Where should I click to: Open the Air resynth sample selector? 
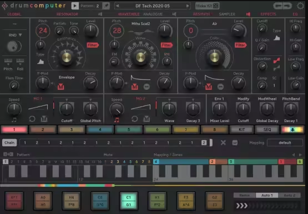click(x=215, y=24)
